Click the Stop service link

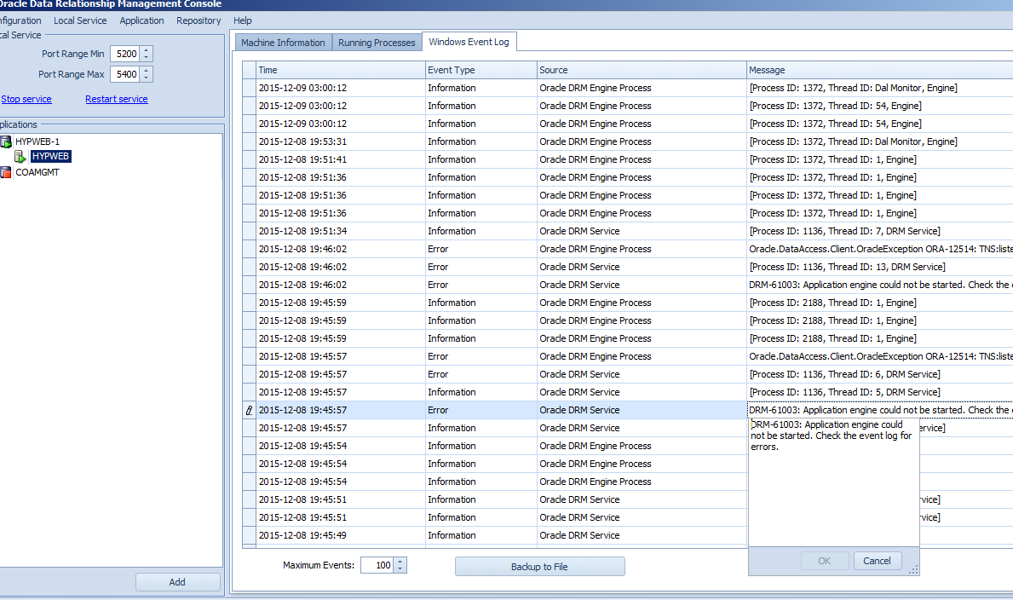[26, 99]
